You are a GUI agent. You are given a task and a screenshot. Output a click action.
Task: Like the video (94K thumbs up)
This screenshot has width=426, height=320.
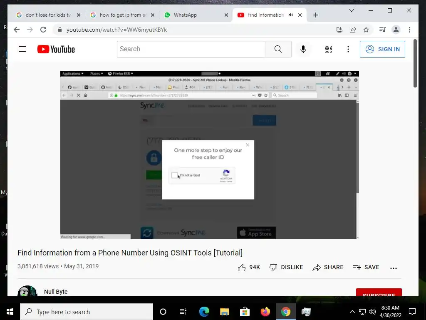(x=249, y=267)
